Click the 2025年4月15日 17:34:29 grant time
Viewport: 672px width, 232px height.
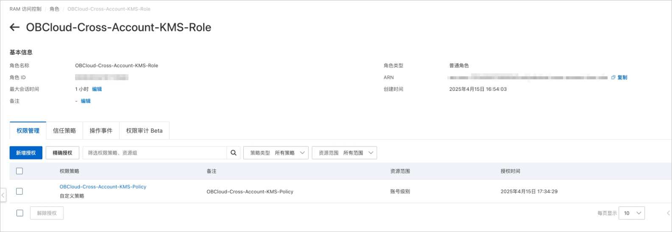click(x=529, y=192)
